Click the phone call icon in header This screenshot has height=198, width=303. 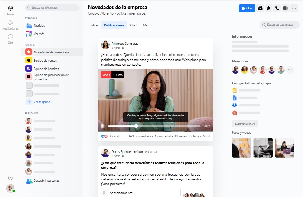point(277,8)
